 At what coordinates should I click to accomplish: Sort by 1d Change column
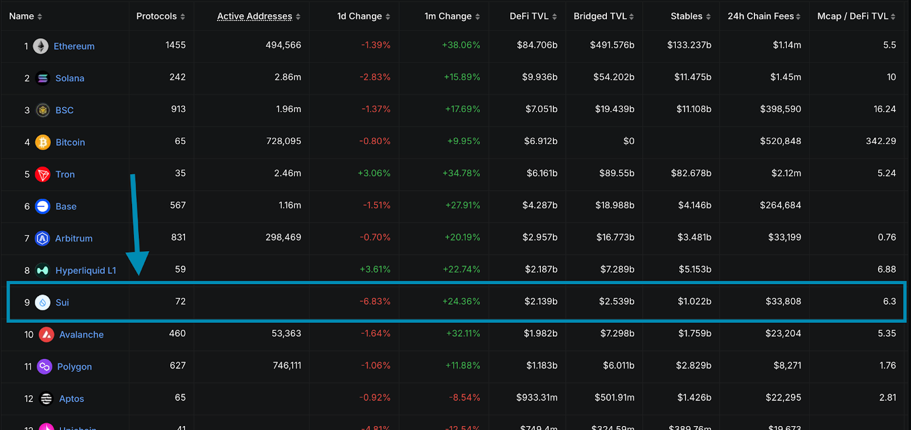[364, 16]
